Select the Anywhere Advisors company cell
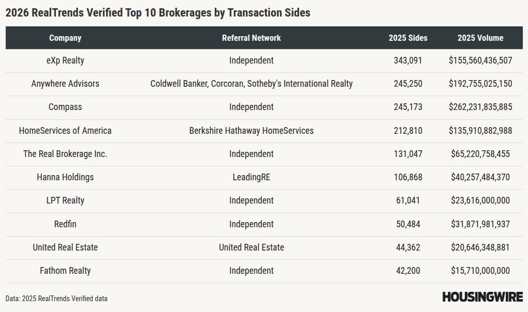This screenshot has width=528, height=312. pyautogui.click(x=65, y=84)
